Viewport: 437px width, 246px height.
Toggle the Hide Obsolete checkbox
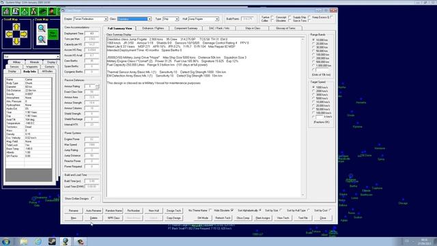click(x=232, y=210)
